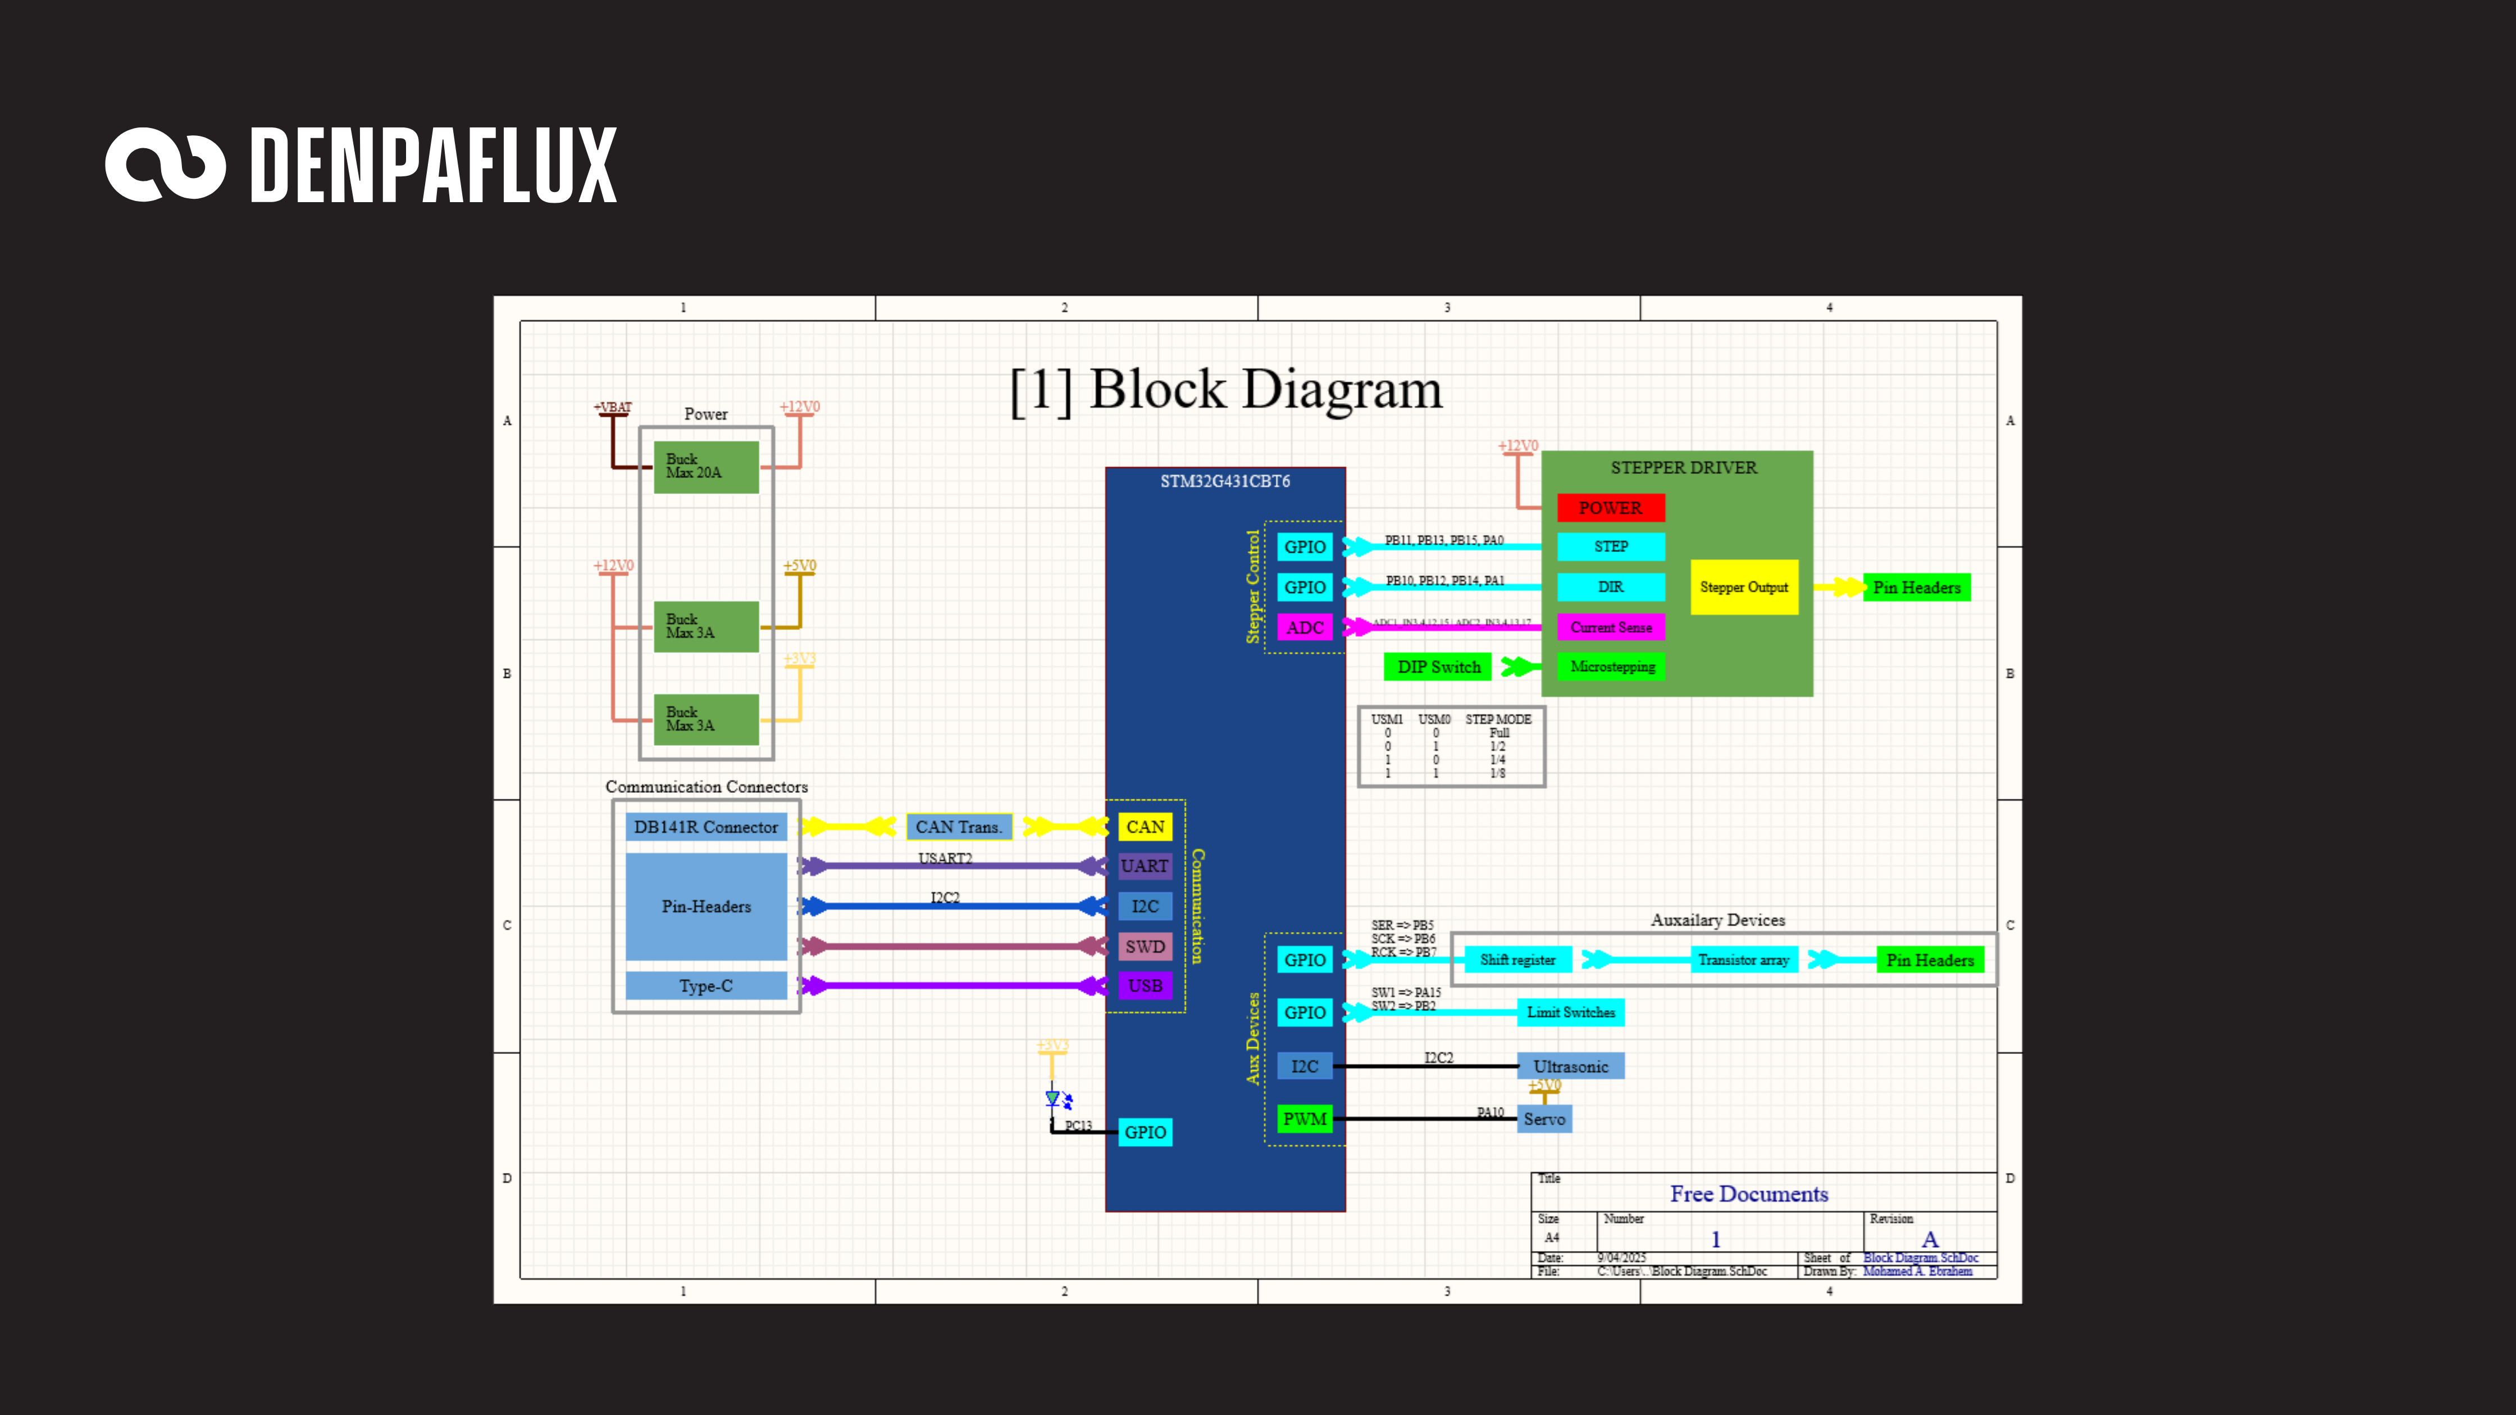Click the Free Documents title text

(1748, 1194)
